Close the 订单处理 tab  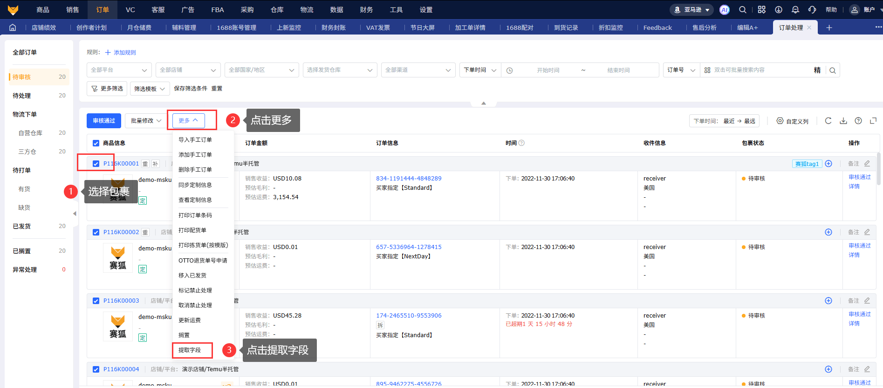point(809,28)
